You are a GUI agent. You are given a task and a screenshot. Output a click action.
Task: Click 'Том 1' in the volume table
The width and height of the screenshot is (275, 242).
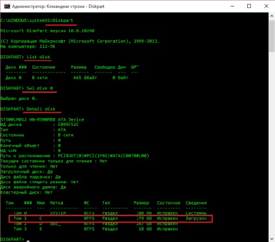(20, 219)
